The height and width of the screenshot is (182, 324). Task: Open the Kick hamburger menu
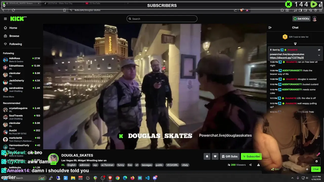point(5,19)
